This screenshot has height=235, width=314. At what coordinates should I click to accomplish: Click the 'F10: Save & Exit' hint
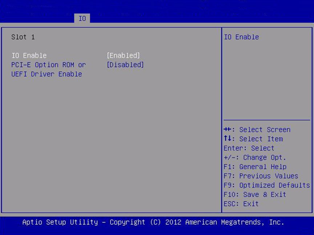click(255, 195)
